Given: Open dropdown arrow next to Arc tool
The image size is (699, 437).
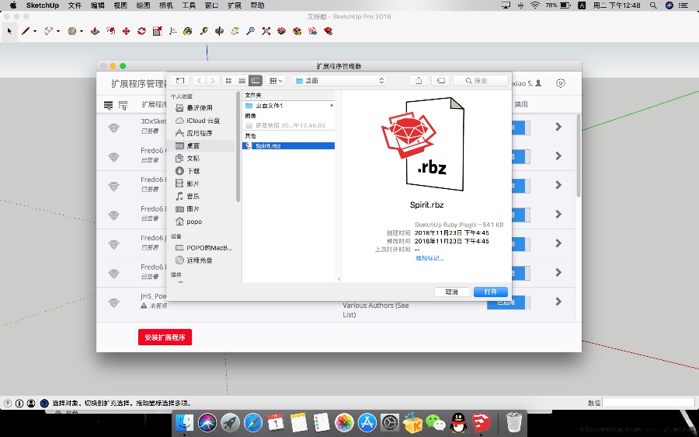Looking at the screenshot, I should coord(58,31).
